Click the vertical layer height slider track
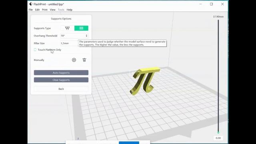The width and height of the screenshot is (256, 144). tap(218, 76)
